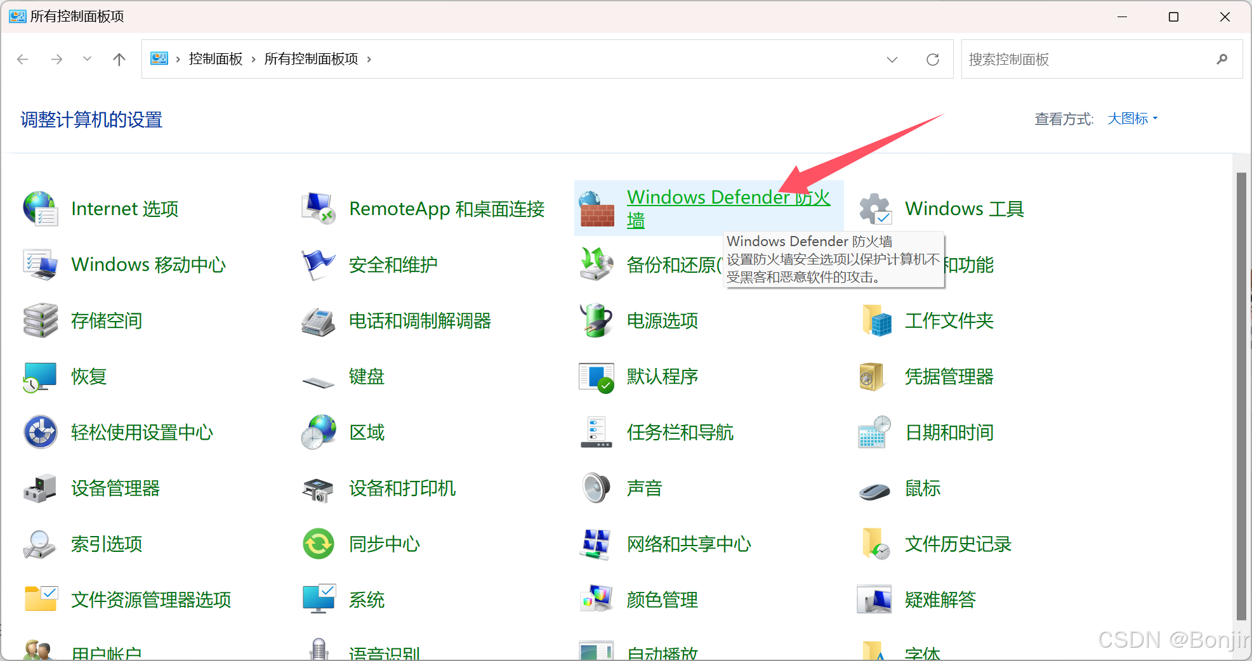This screenshot has width=1252, height=661.
Task: Open the 声音 speaker icon
Action: tap(596, 488)
